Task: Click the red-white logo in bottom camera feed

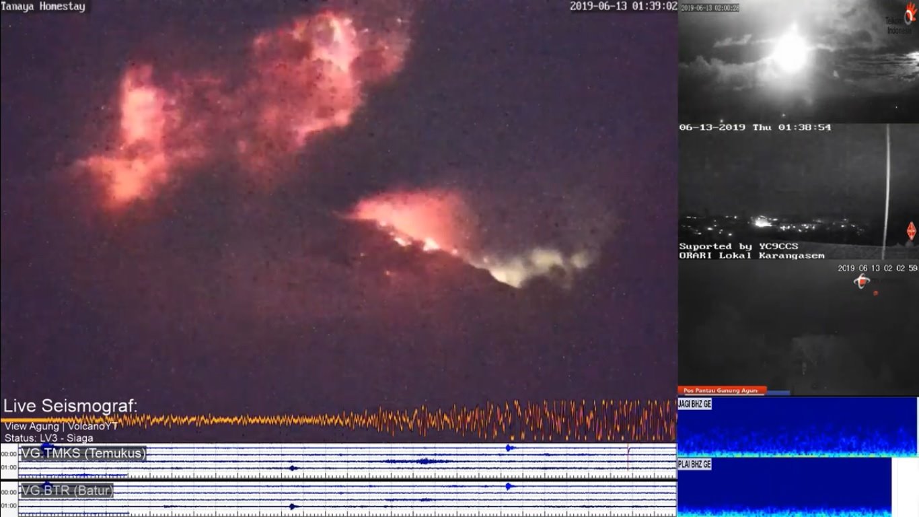Action: coord(862,281)
